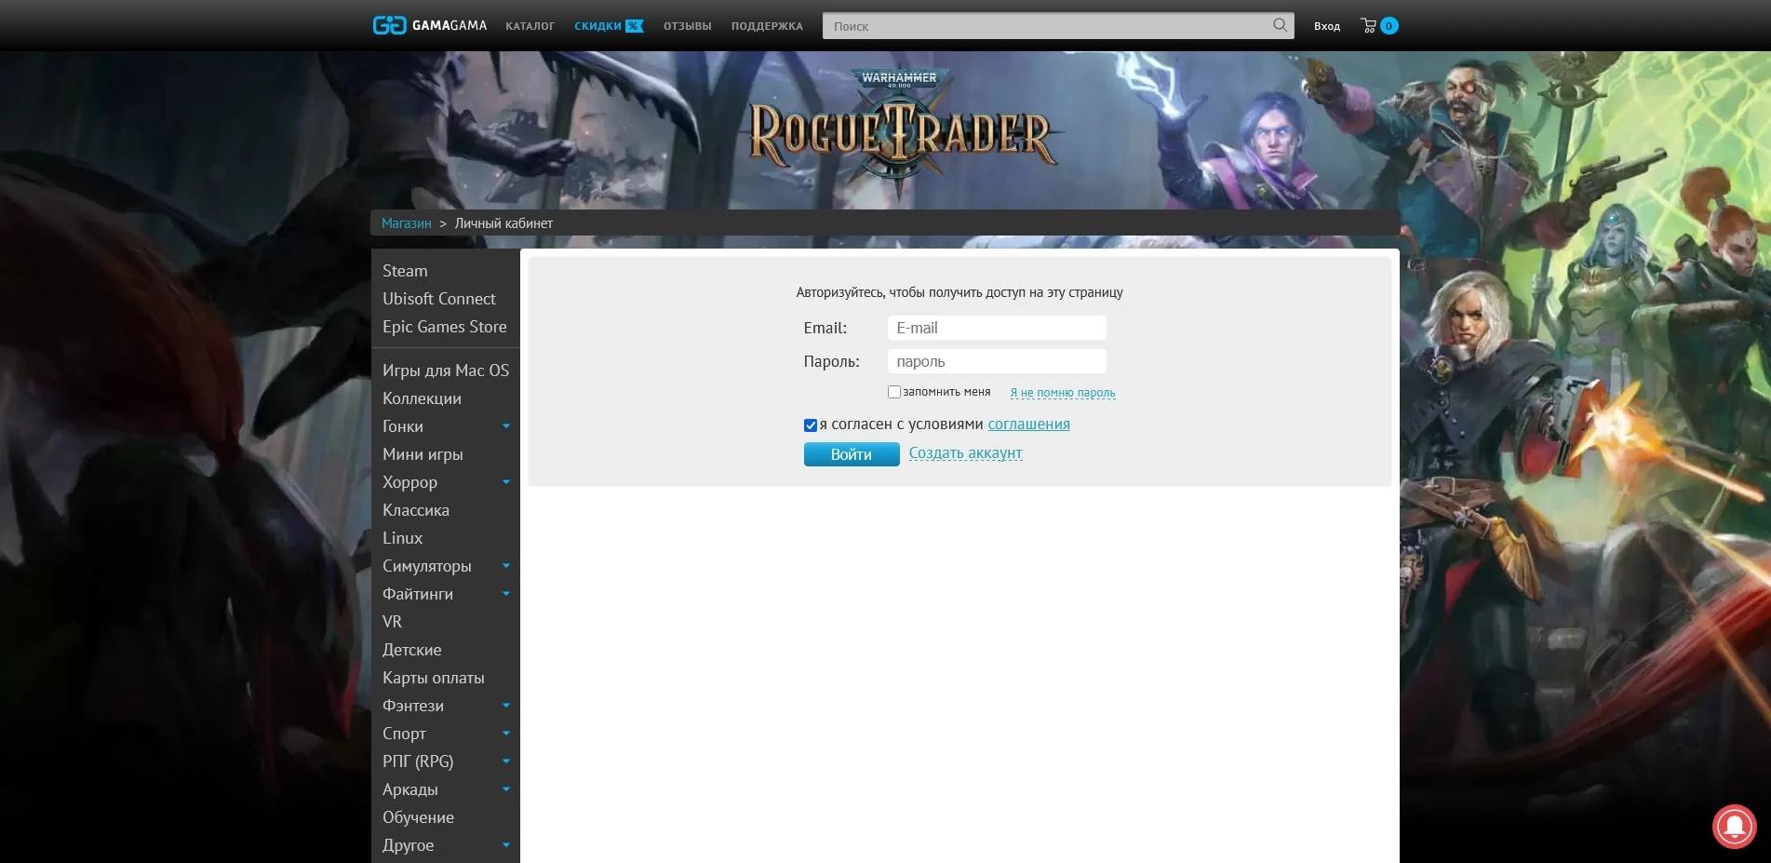This screenshot has width=1771, height=863.
Task: Enable the 'запомнить меня' checkbox
Action: click(894, 392)
